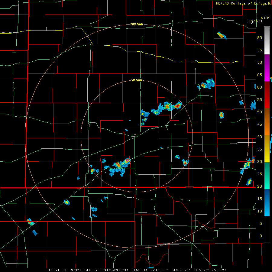This screenshot has height=272, width=272.
Task: Click the "NIDS" label above the scale
Action: (x=266, y=18)
